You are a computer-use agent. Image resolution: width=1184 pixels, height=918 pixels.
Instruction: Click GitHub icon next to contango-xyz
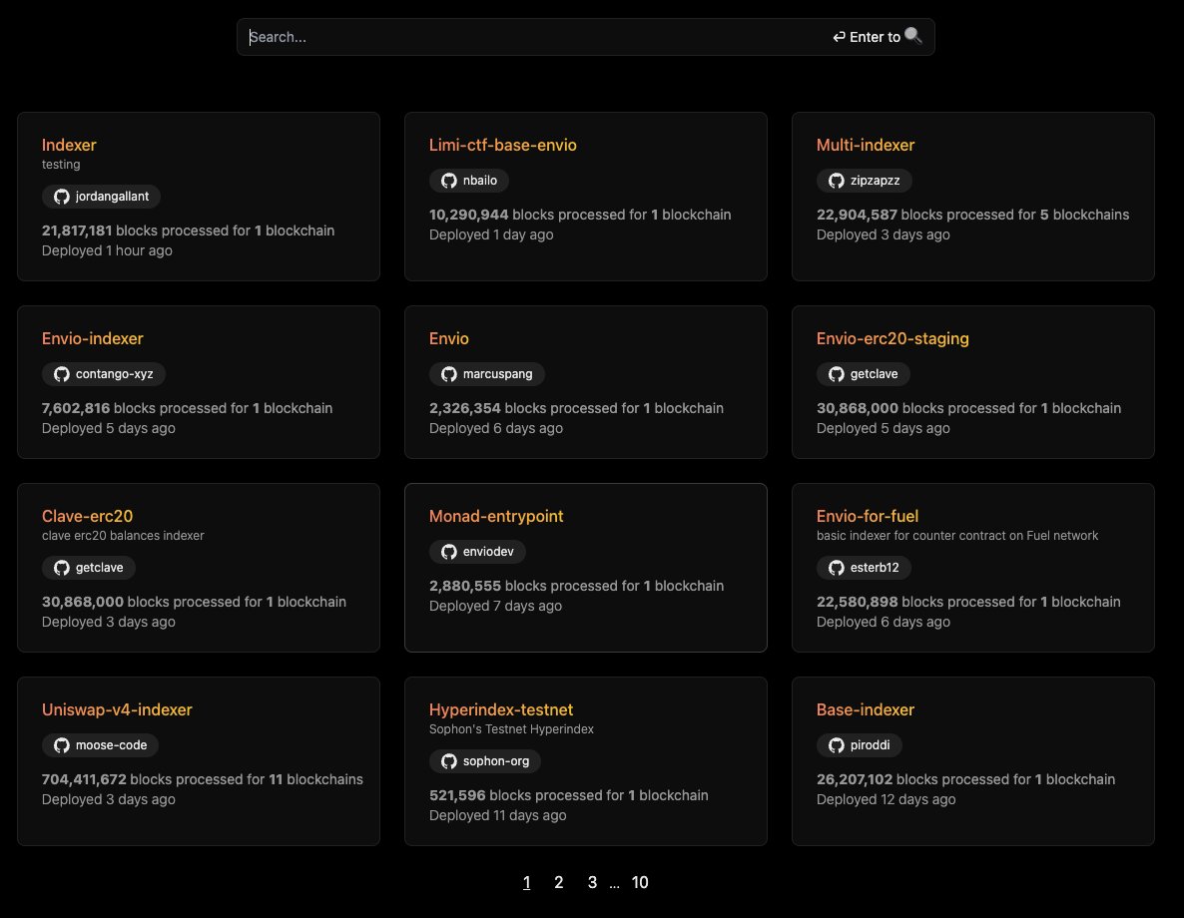[x=62, y=374]
